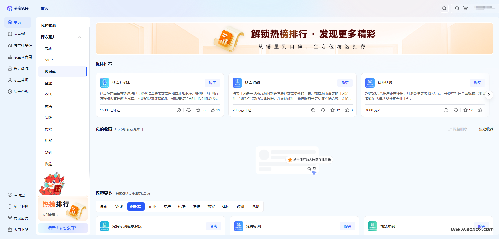Click the 法宝律爱多 app icon
This screenshot has height=239, width=499.
[x=104, y=83]
